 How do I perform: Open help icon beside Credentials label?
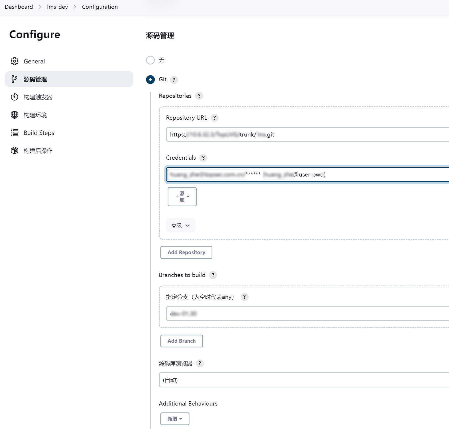203,158
